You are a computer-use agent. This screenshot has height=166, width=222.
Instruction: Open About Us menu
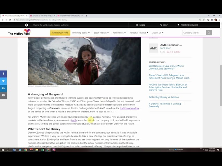158,33
